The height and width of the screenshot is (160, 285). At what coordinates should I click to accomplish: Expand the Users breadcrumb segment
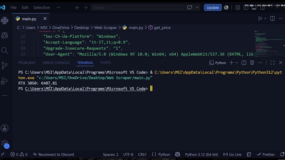click(30, 28)
